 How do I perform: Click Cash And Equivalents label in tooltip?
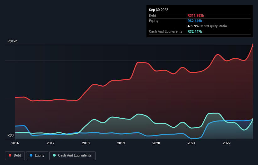pos(166,31)
